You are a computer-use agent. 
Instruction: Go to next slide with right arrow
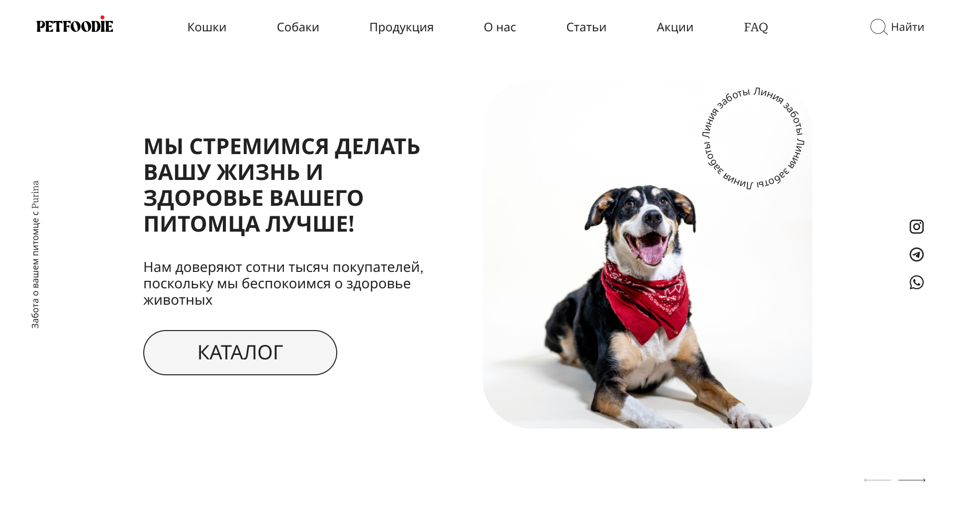912,480
